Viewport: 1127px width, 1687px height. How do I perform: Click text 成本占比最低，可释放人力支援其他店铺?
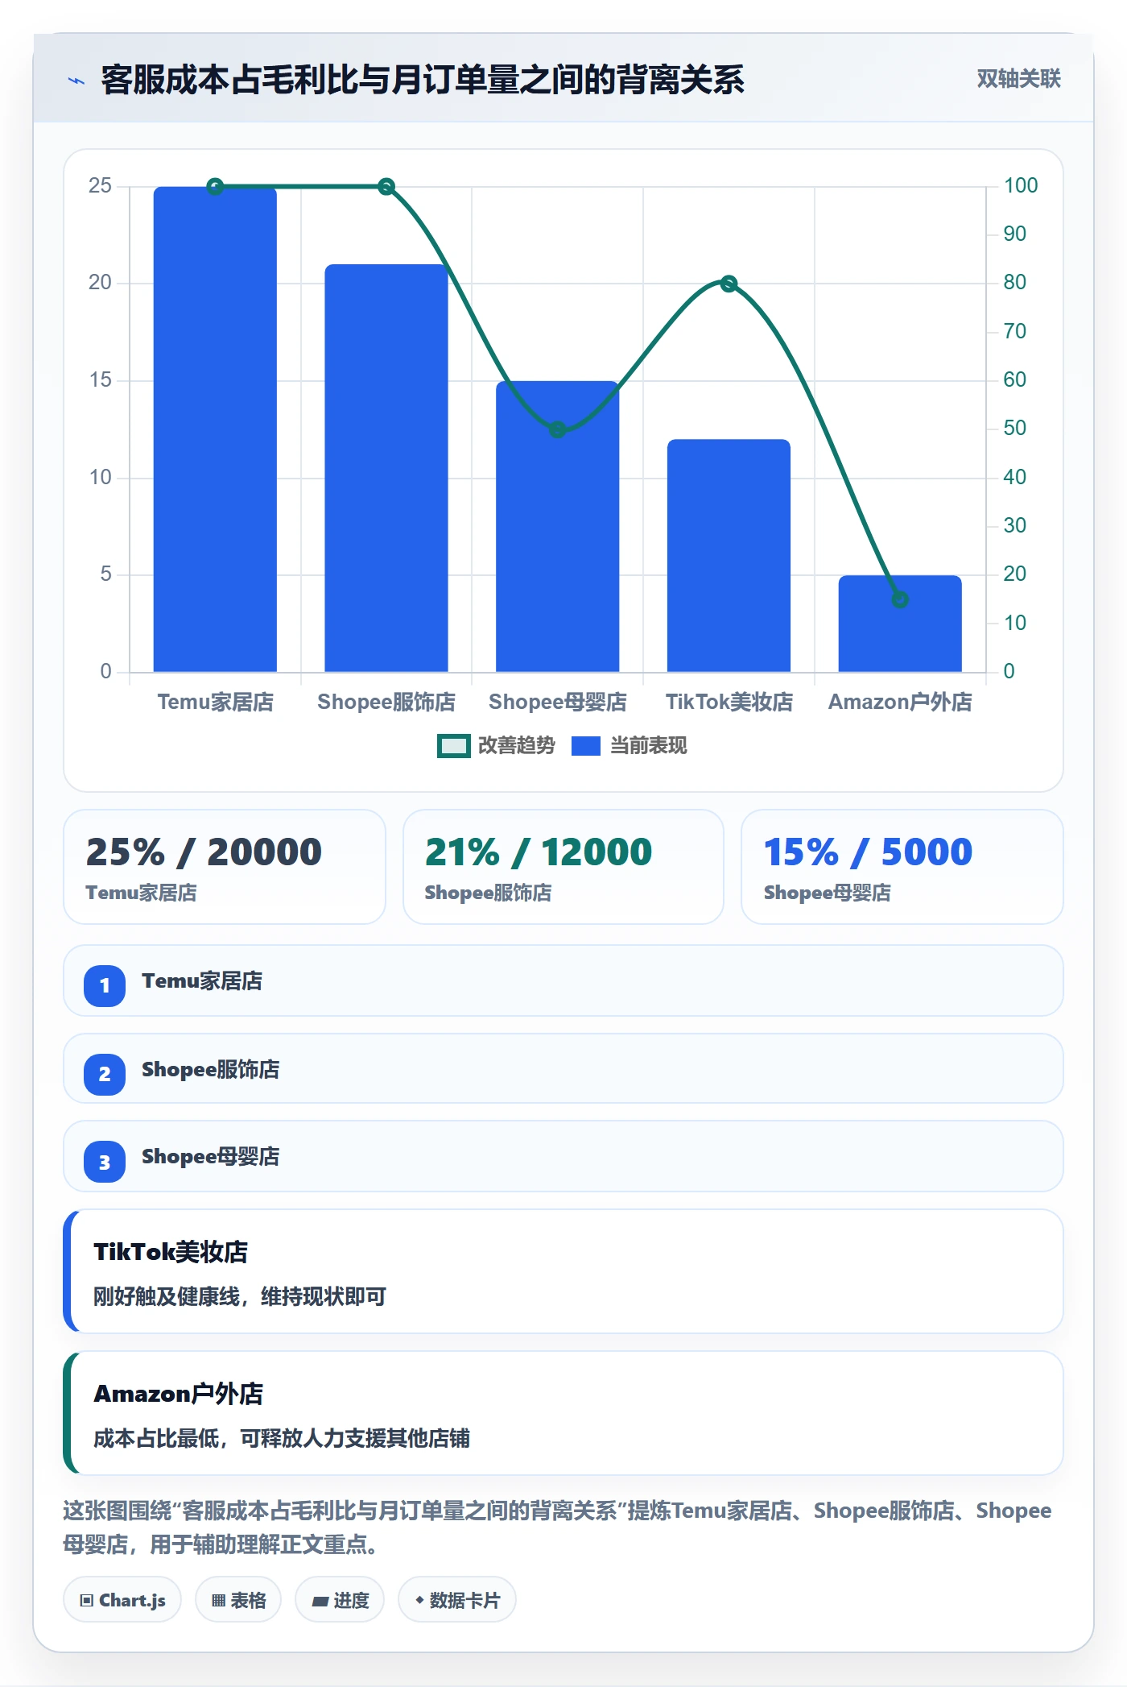282,1438
